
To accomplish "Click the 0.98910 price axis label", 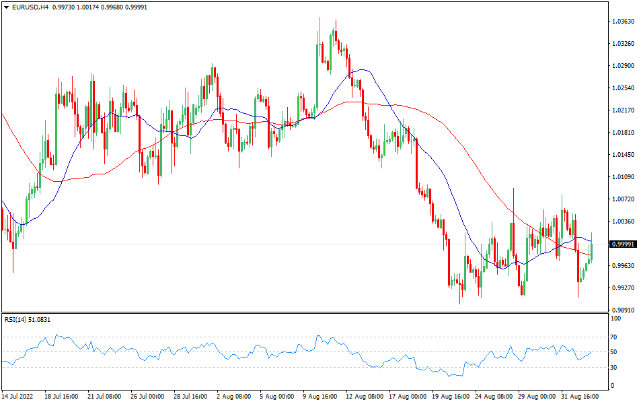I will coord(623,310).
